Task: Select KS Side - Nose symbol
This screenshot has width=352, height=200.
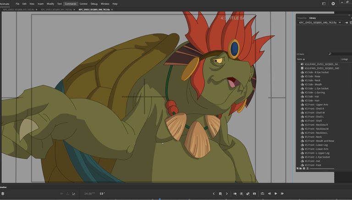Action: tap(312, 77)
